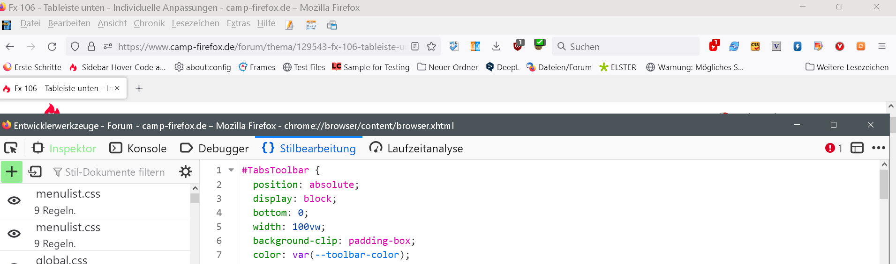Click the import style sheet icon

(x=35, y=172)
